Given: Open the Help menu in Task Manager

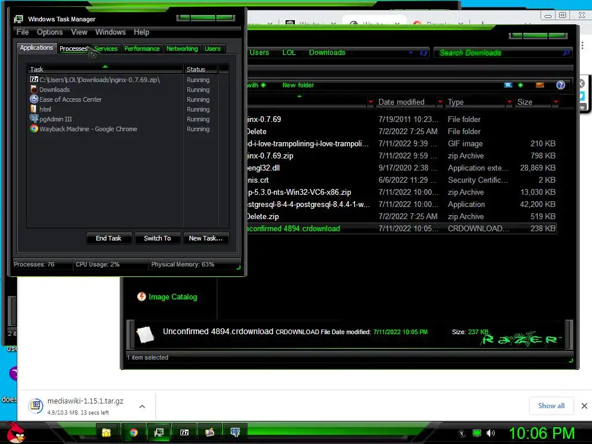Looking at the screenshot, I should click(x=142, y=32).
